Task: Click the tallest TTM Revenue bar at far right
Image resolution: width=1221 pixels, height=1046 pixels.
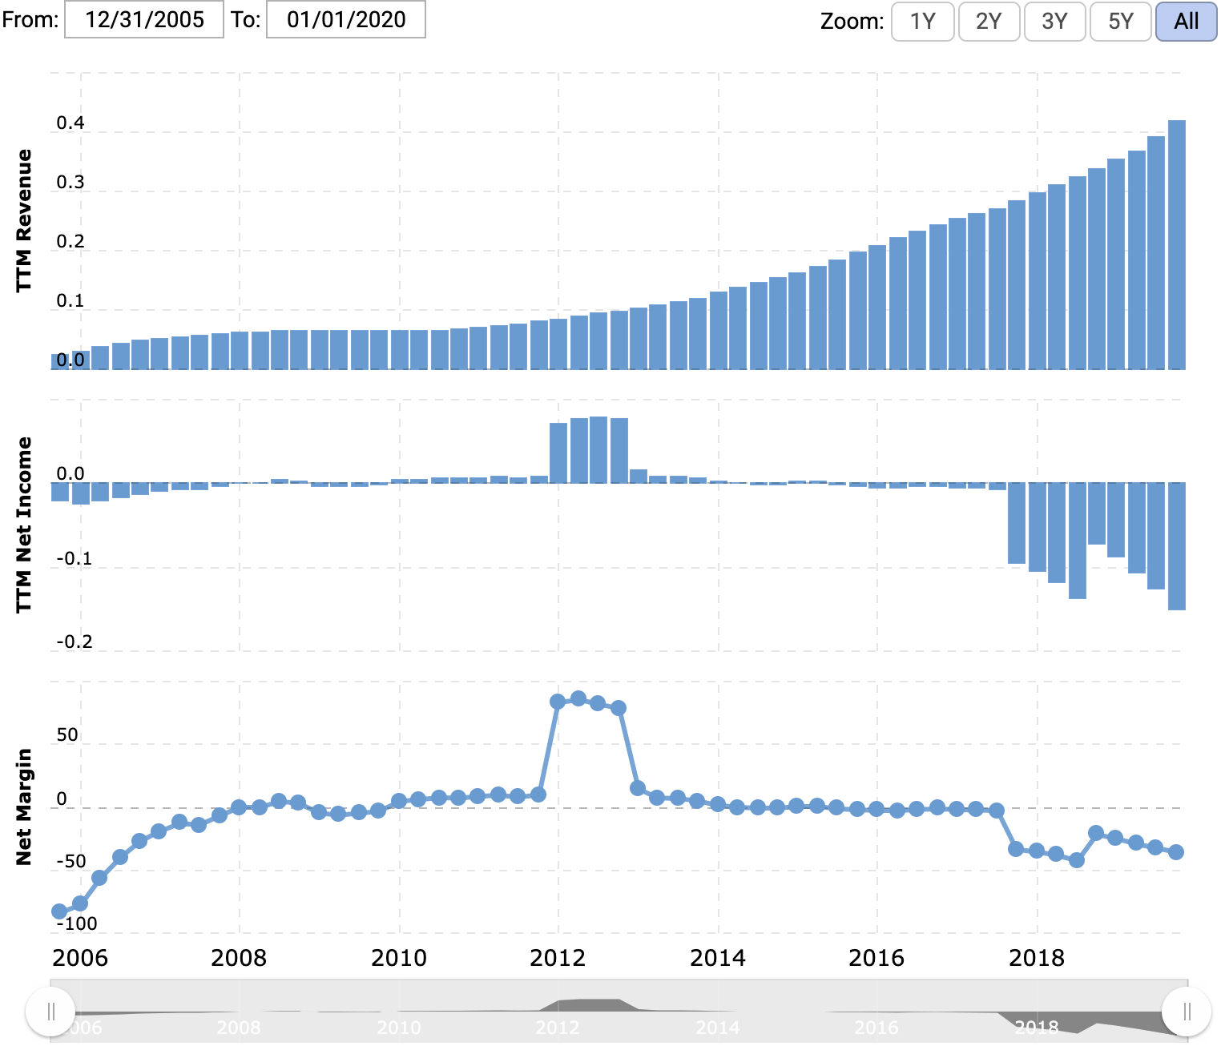Action: [1177, 244]
